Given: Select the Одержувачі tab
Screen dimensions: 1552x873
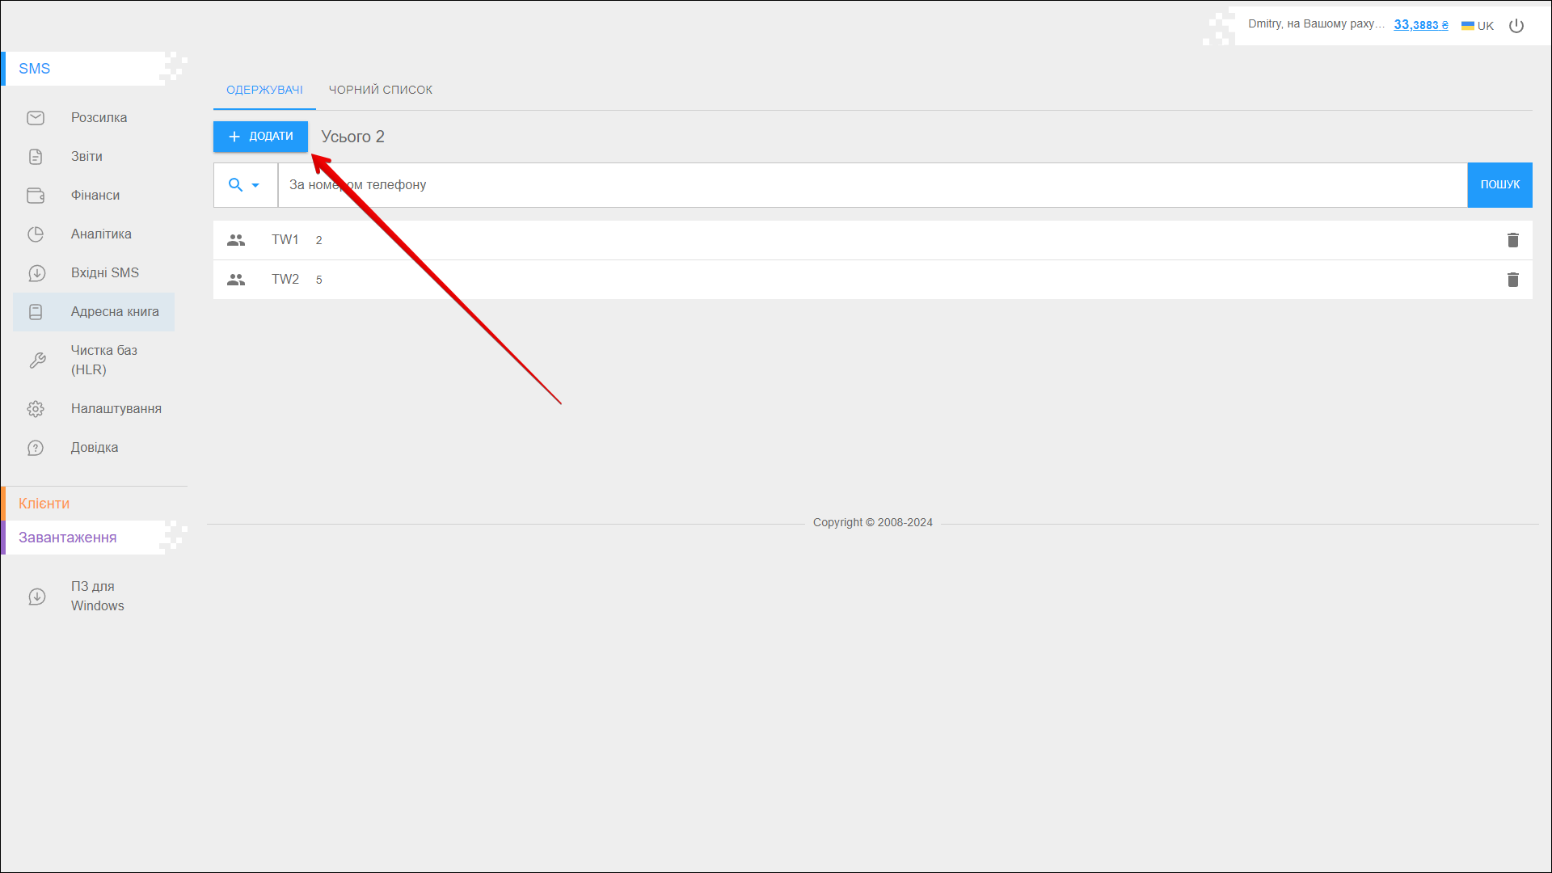Looking at the screenshot, I should [264, 90].
